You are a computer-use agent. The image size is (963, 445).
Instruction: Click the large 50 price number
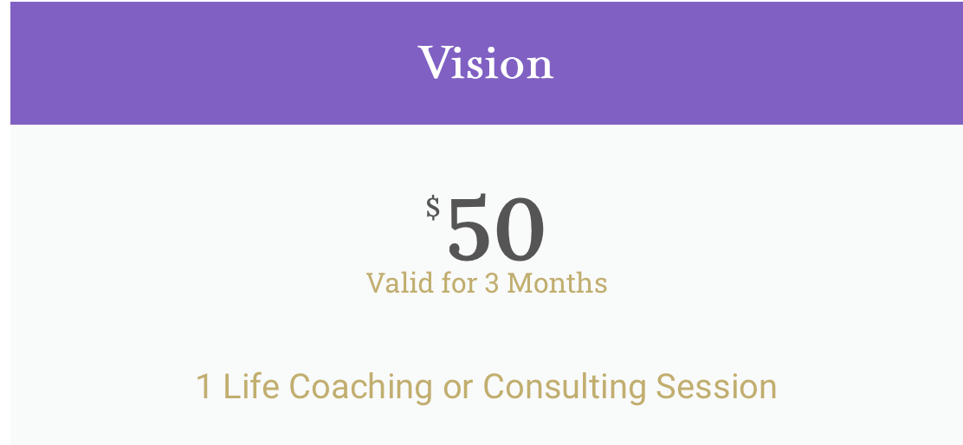495,230
